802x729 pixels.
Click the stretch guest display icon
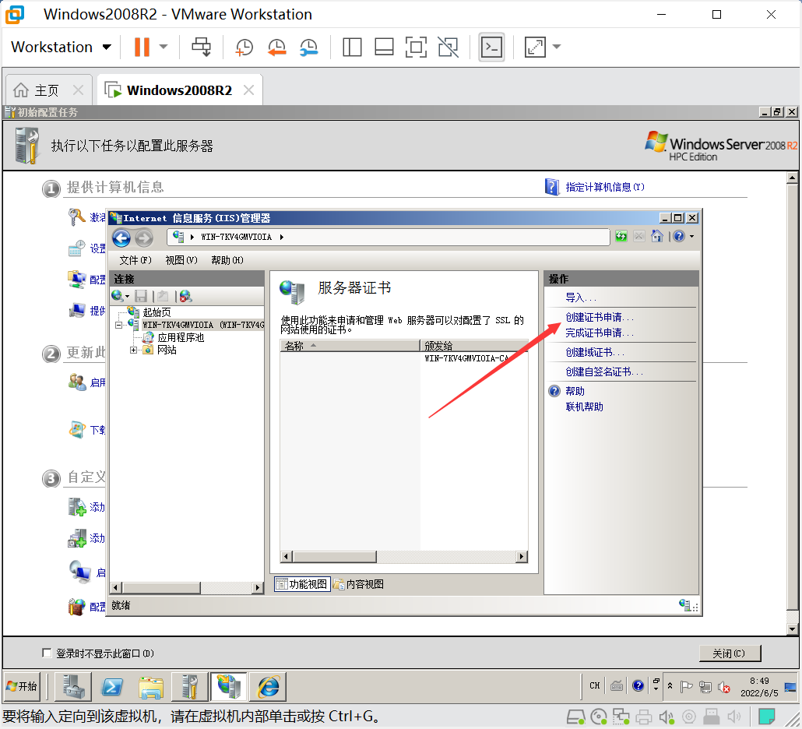[x=535, y=47]
